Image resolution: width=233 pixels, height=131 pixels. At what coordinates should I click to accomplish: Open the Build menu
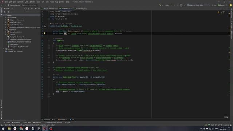pos(38,2)
